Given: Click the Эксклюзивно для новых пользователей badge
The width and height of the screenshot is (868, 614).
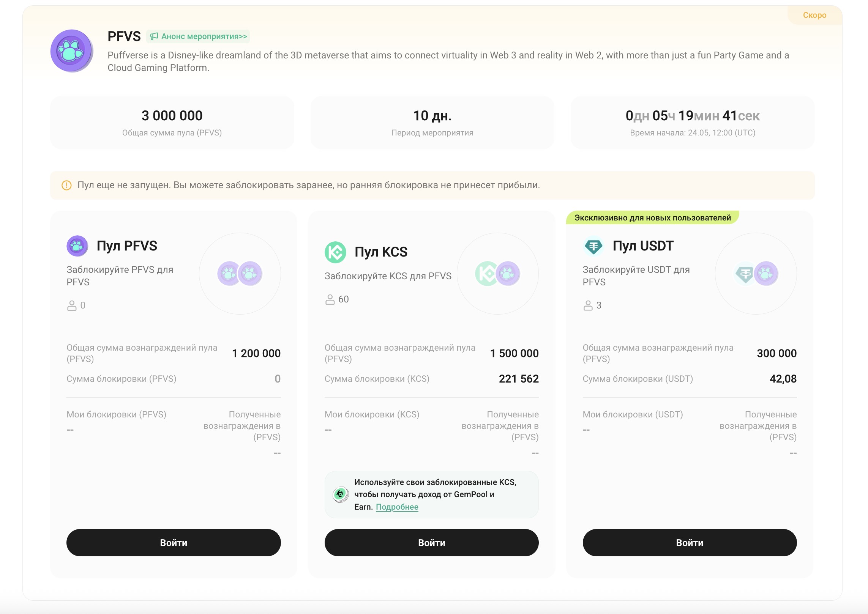Looking at the screenshot, I should [652, 218].
